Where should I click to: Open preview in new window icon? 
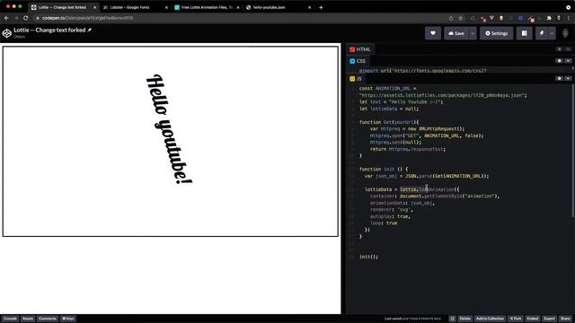pyautogui.click(x=452, y=319)
